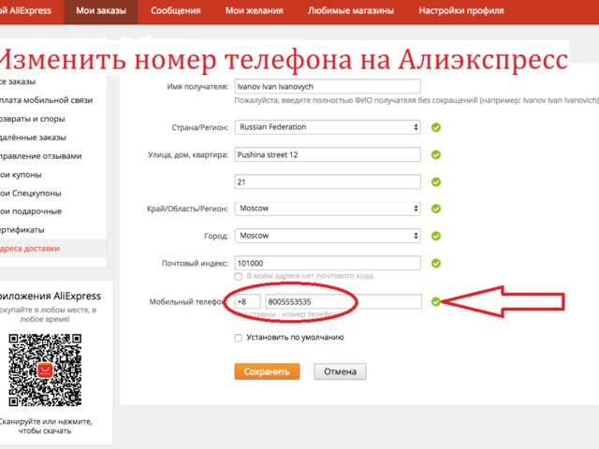
Task: Click green checkmark next to Город
Action: click(x=436, y=236)
